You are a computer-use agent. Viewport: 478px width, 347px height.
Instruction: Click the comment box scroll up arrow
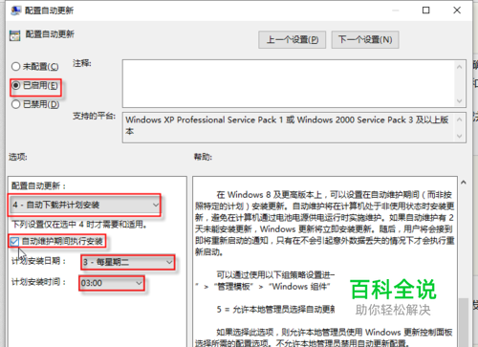pyautogui.click(x=459, y=67)
